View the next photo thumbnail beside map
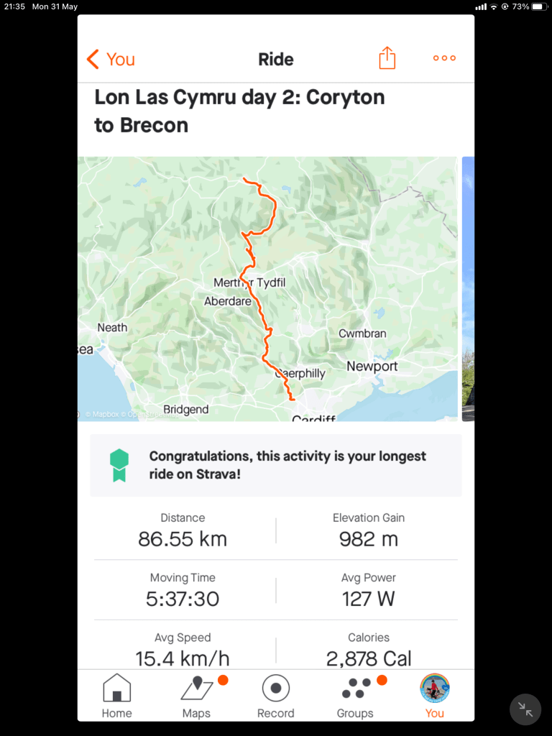Viewport: 552px width, 736px height. click(x=468, y=288)
